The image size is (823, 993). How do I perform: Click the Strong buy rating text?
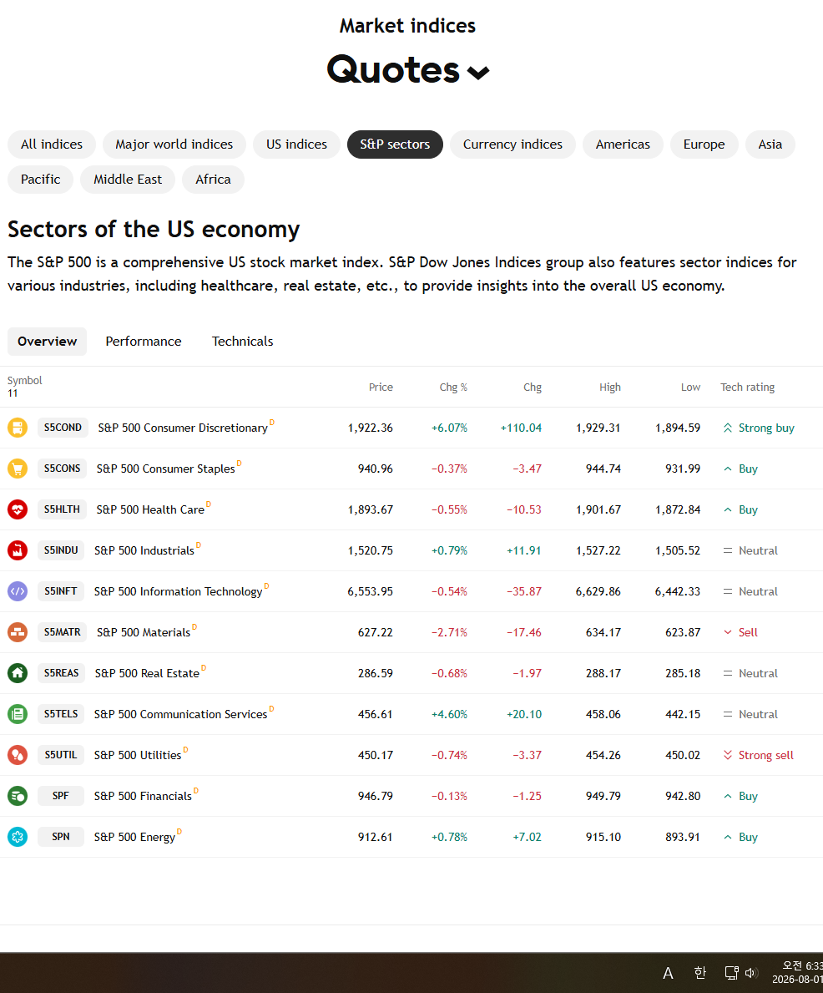[x=766, y=428]
